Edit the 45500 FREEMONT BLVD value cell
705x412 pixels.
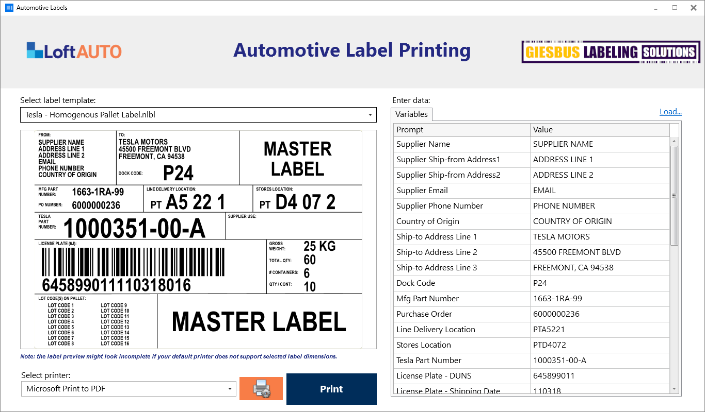pos(600,252)
